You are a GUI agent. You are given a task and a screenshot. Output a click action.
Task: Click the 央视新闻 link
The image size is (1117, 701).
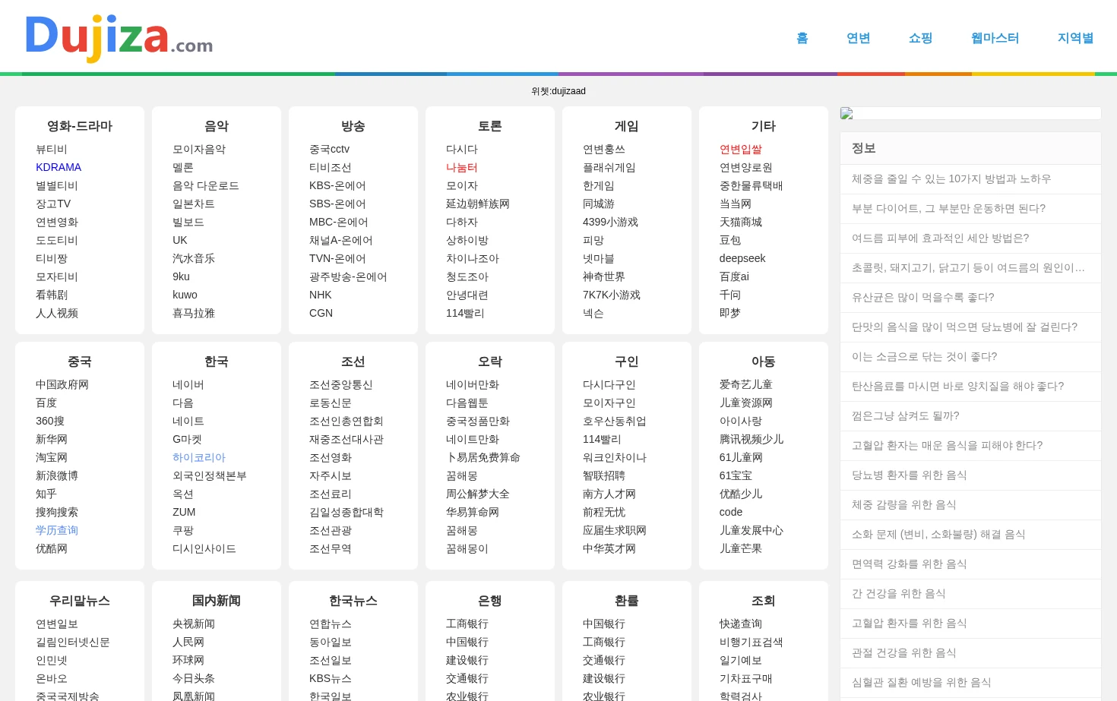(194, 624)
